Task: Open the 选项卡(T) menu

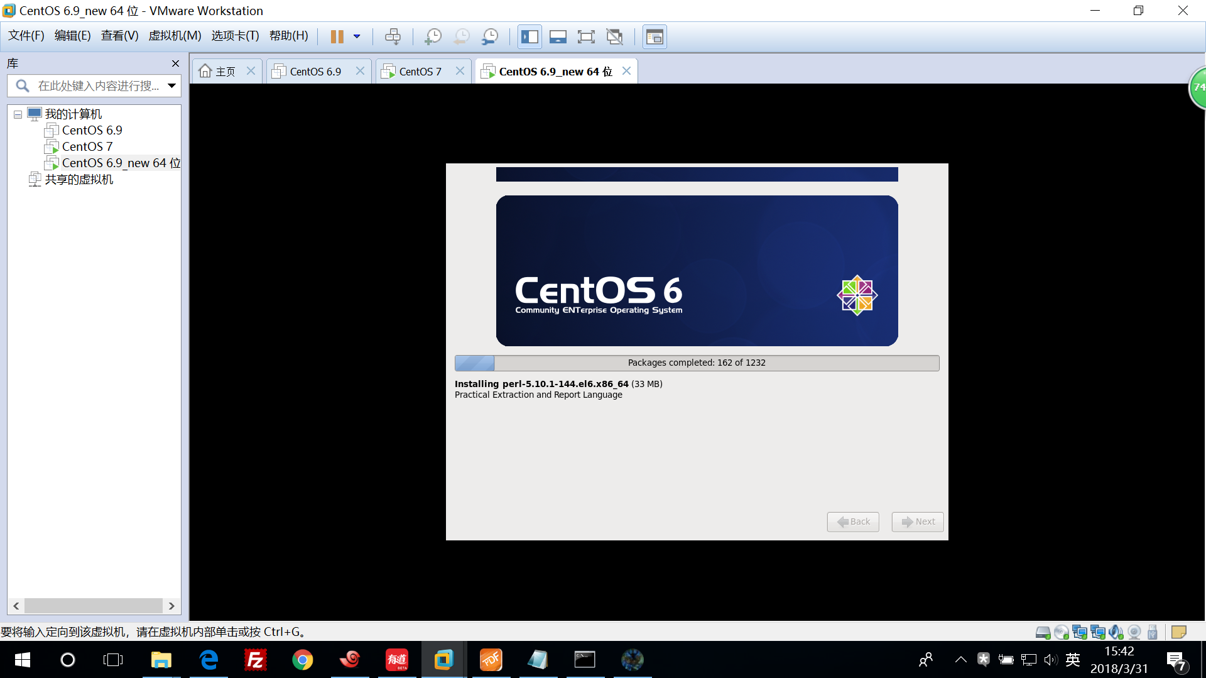Action: click(236, 36)
